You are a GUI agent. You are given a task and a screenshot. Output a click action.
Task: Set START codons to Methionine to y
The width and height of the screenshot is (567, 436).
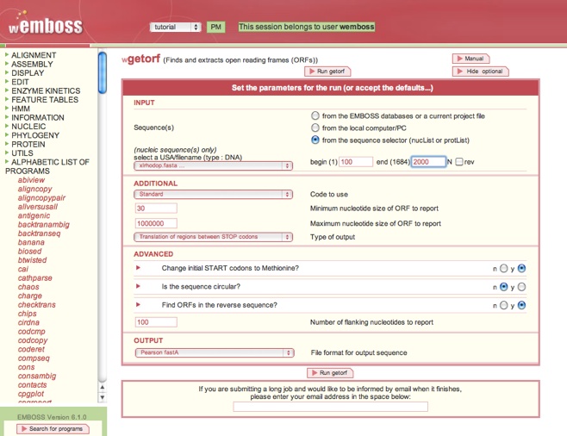point(521,268)
